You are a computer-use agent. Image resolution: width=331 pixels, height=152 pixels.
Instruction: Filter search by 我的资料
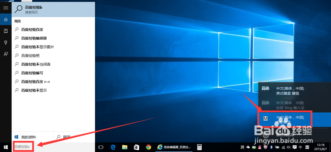(x=32, y=137)
